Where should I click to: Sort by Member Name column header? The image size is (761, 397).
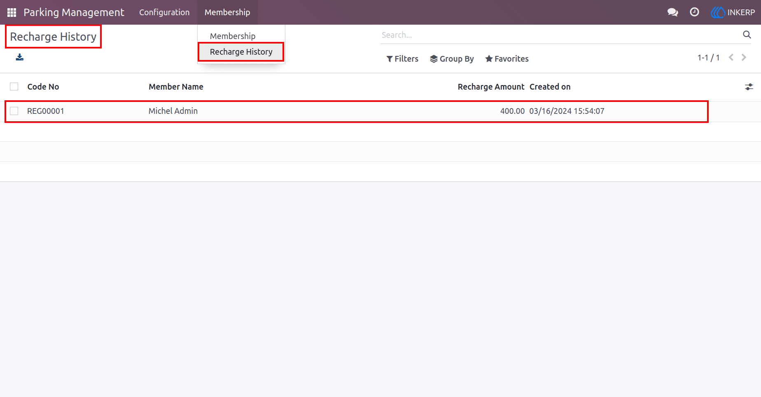(x=176, y=87)
